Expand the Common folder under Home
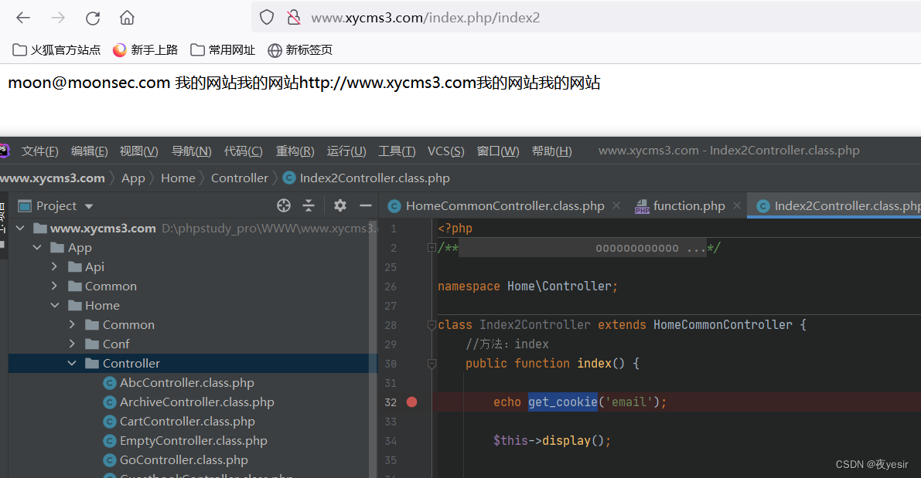The width and height of the screenshot is (921, 478). (72, 325)
